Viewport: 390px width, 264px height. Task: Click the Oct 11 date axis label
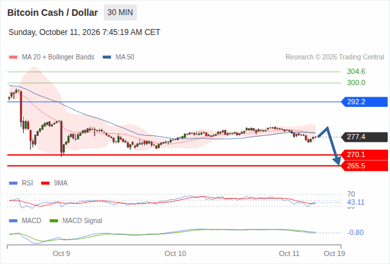point(290,253)
